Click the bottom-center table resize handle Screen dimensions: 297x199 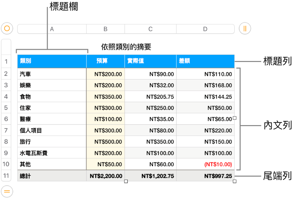(x=126, y=181)
